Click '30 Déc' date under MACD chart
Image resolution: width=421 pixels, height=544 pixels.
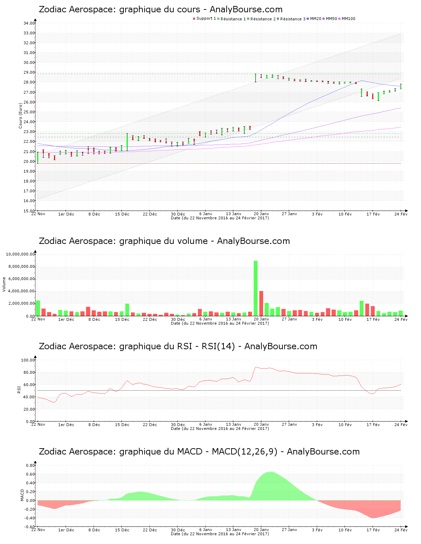point(178,530)
